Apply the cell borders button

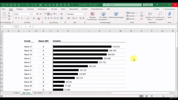click(28, 18)
